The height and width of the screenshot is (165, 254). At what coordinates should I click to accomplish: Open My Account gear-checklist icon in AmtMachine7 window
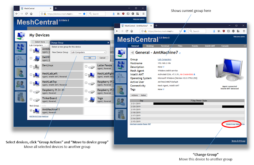121,78
